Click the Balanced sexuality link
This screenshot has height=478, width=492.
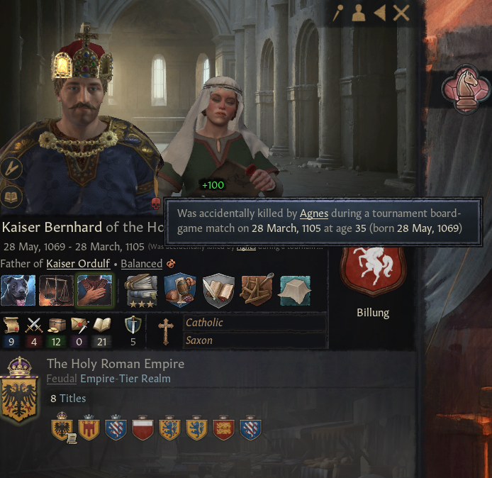coord(142,264)
